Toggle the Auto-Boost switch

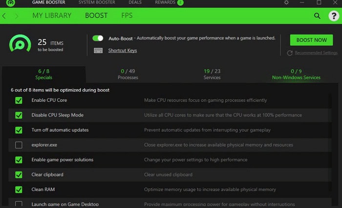(x=98, y=38)
